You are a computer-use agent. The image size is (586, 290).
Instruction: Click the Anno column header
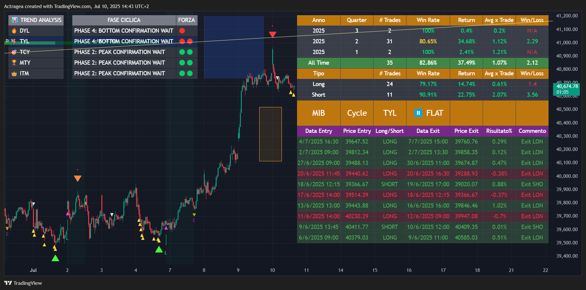pos(319,20)
